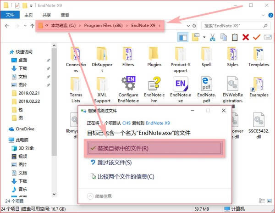Click navigation pane scroll down arrow
The image size is (275, 213).
point(54,194)
